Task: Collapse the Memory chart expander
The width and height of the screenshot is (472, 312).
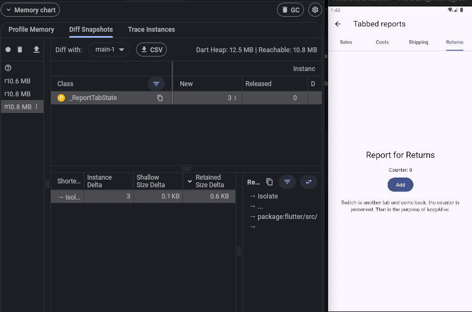Action: [30, 10]
